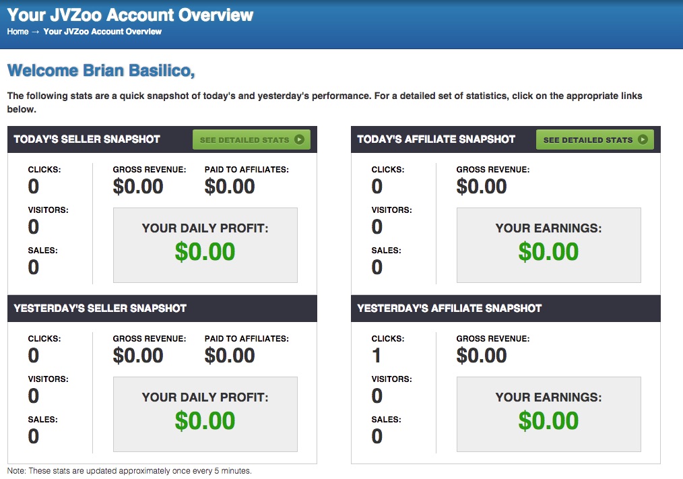Go to Home breadcrumb link
This screenshot has height=479, width=683.
18,32
